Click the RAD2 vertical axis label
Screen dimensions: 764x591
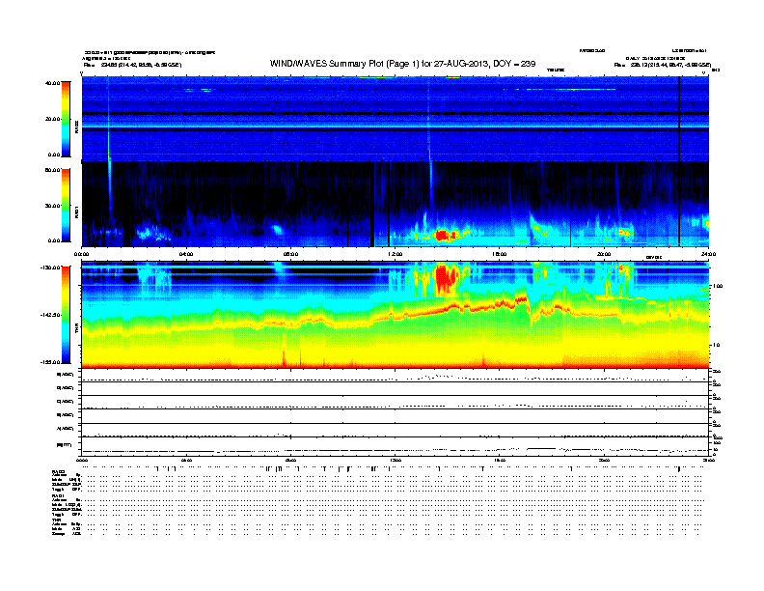coord(77,127)
